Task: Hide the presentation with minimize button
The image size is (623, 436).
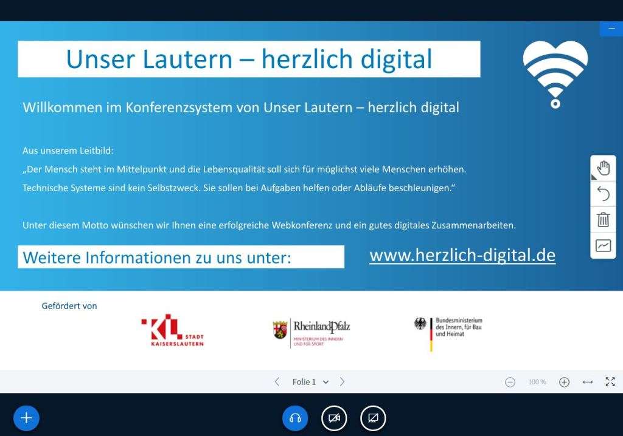Action: point(611,29)
